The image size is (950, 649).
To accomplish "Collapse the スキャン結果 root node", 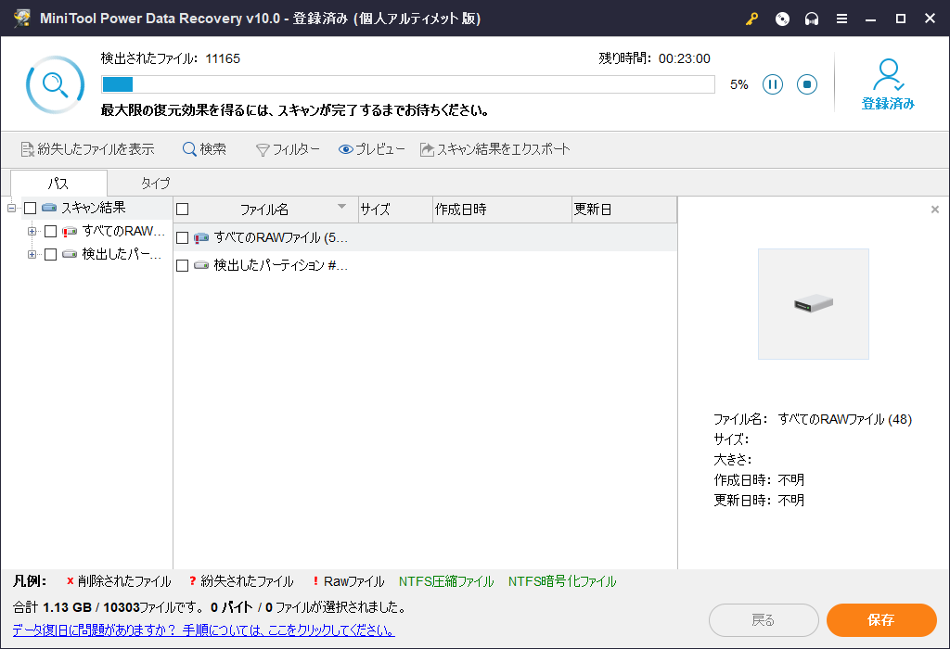I will [x=12, y=208].
